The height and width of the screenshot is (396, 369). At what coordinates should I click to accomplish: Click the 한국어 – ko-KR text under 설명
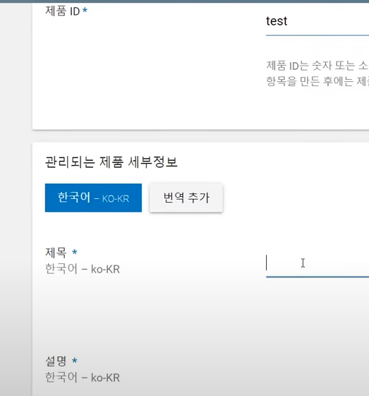tap(83, 378)
